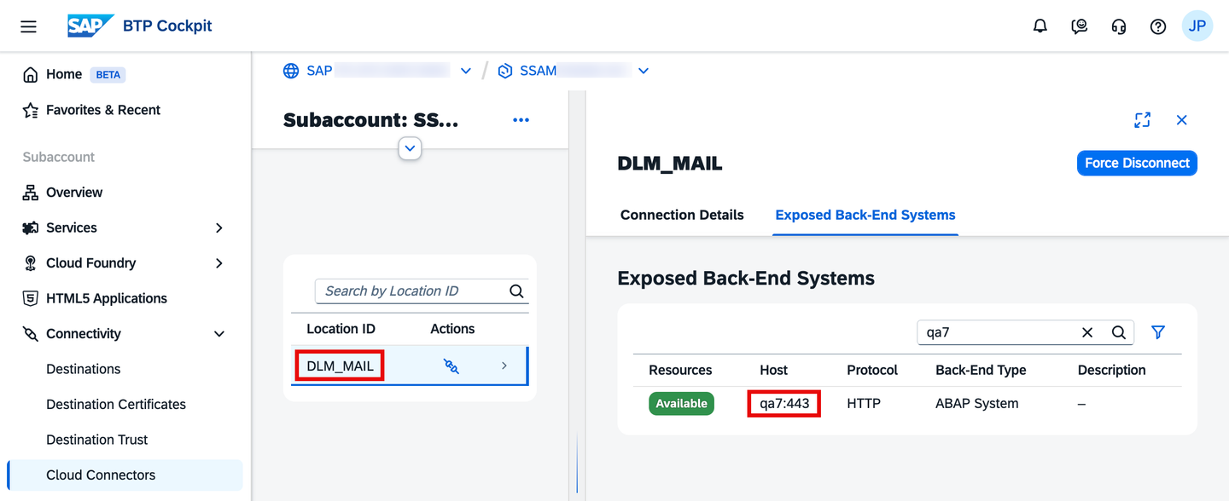Click the cube icon beside SSAM breadcrumb
Screen dimensions: 1229x501
[505, 71]
